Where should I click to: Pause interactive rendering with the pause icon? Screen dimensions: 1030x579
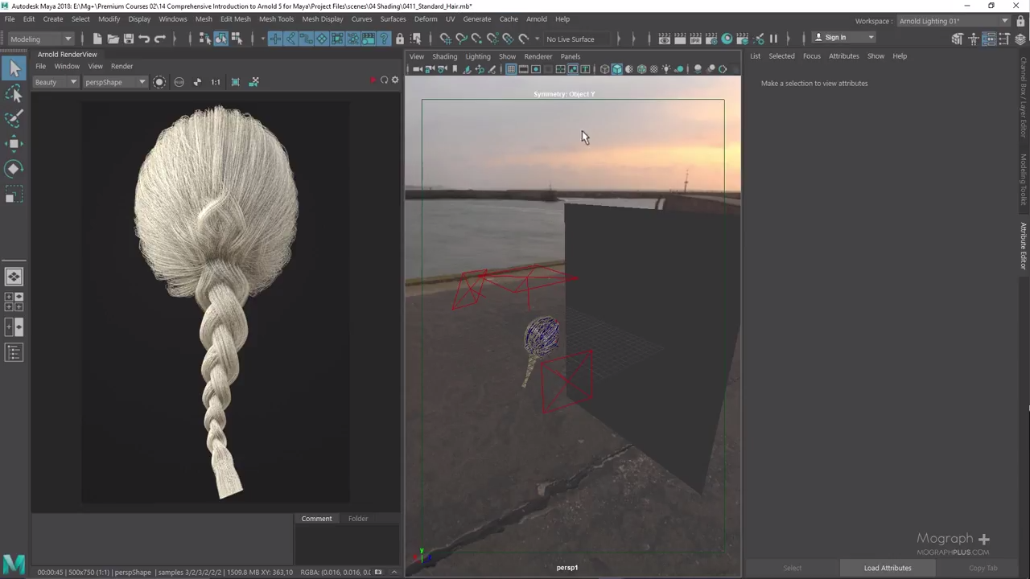tap(773, 38)
